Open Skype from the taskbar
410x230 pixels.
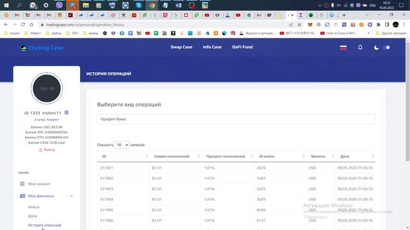139,5
